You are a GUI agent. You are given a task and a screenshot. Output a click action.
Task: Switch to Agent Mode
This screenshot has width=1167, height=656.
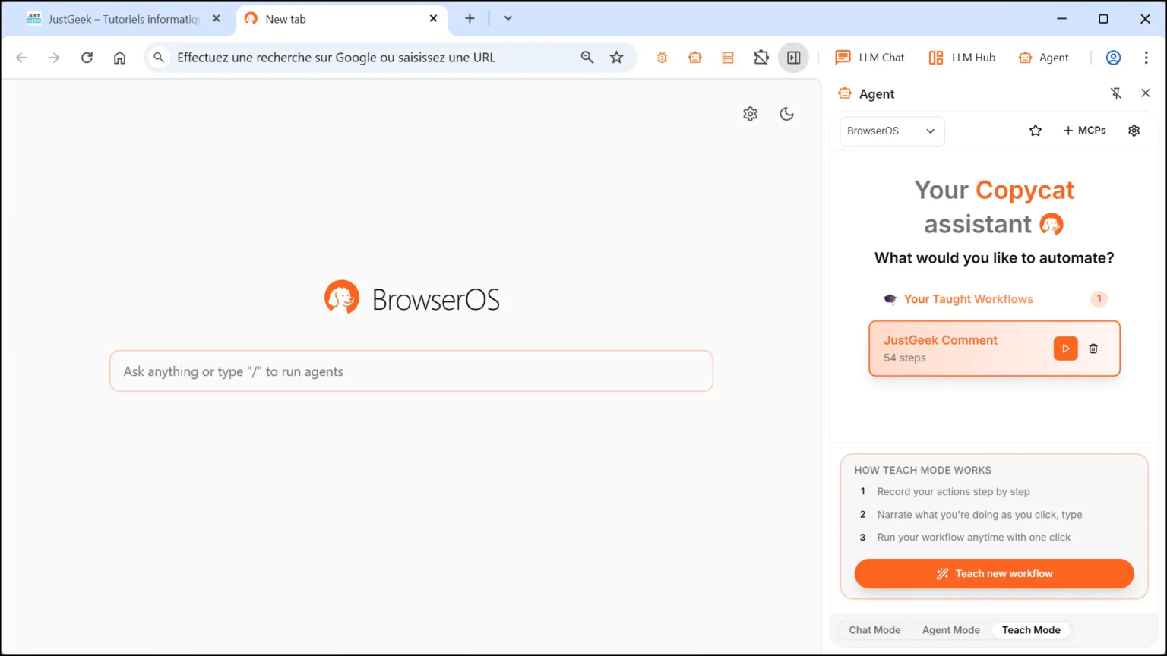tap(950, 629)
